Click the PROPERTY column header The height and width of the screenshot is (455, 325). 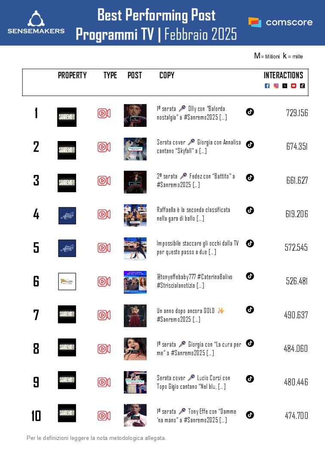coord(72,75)
